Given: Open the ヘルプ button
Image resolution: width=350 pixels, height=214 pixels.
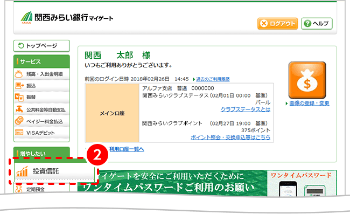Looking at the screenshot, I should point(317,24).
